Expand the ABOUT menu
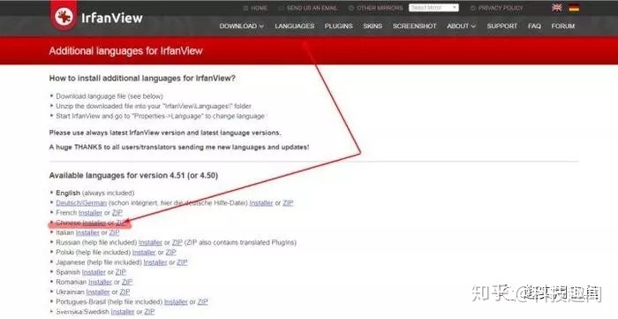This screenshot has width=618, height=319. pos(461,26)
